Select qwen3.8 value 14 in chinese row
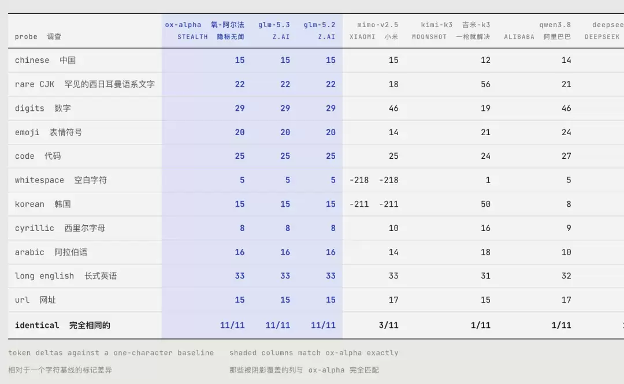This screenshot has width=624, height=384. click(566, 60)
